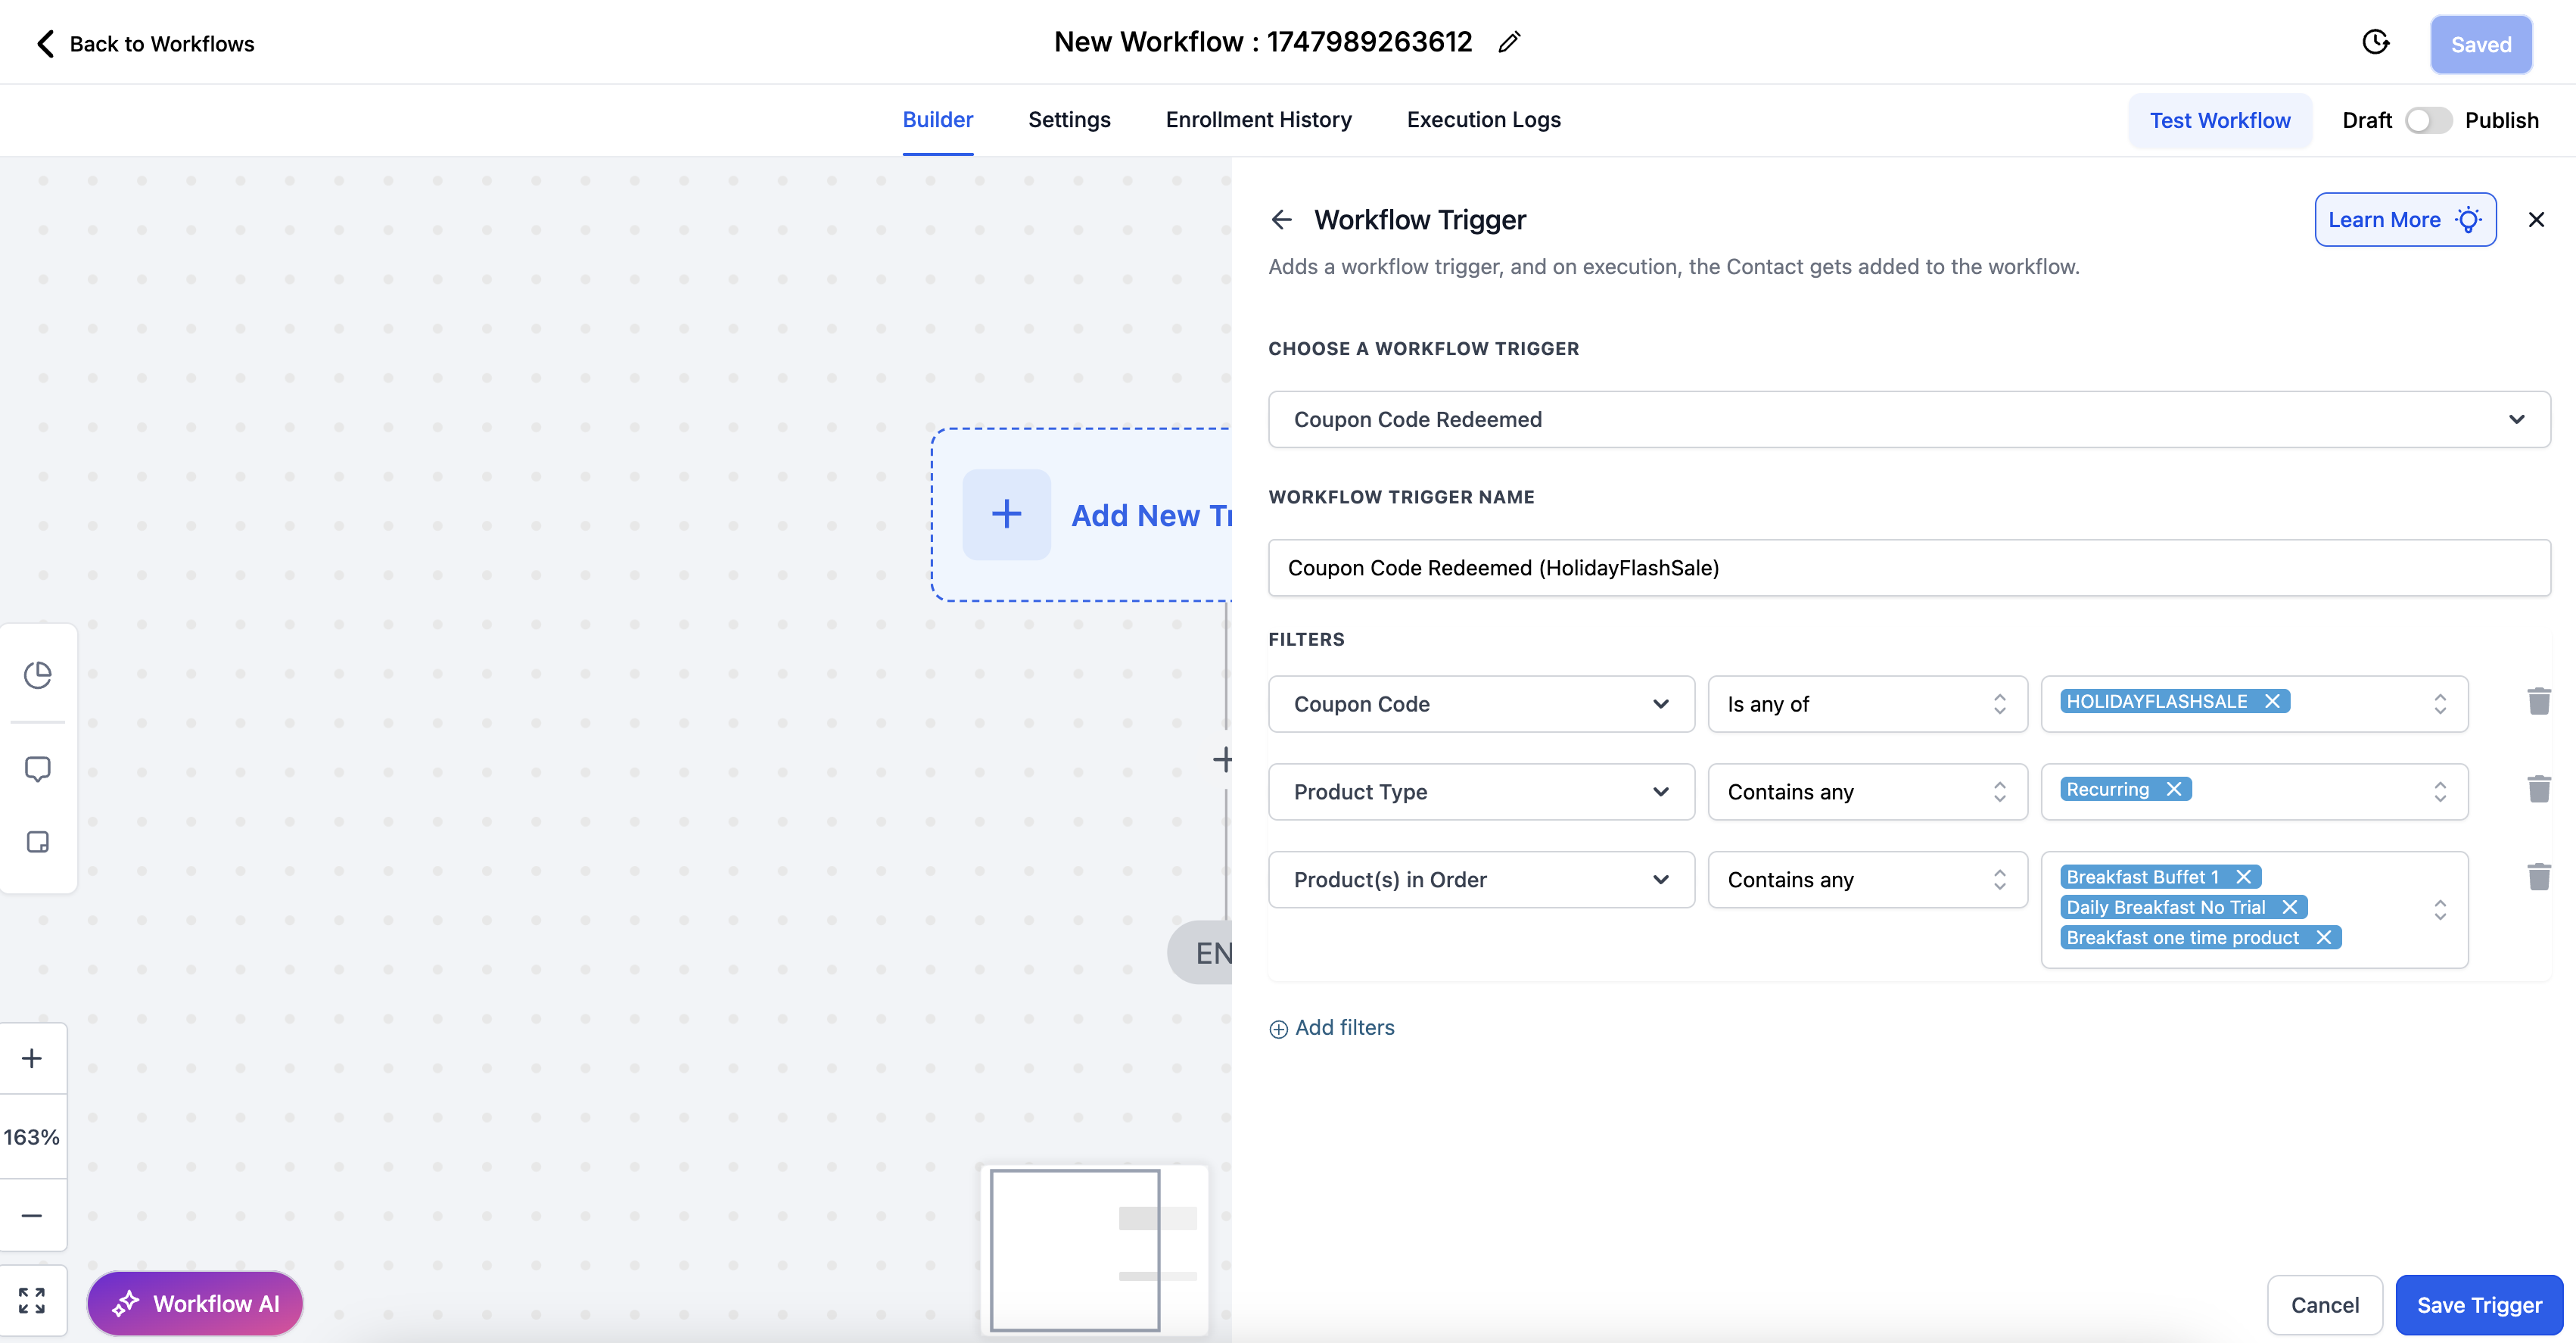
Task: Open comments speech bubble icon
Action: tap(38, 768)
